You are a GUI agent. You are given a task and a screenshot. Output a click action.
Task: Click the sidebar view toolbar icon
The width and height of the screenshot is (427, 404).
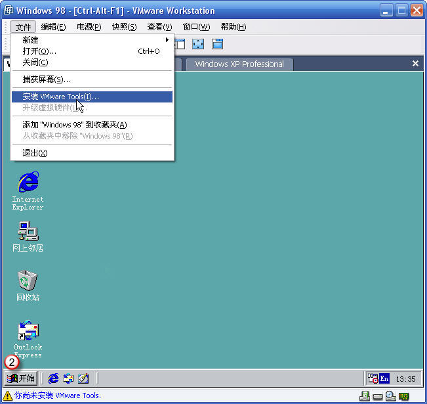click(x=180, y=44)
